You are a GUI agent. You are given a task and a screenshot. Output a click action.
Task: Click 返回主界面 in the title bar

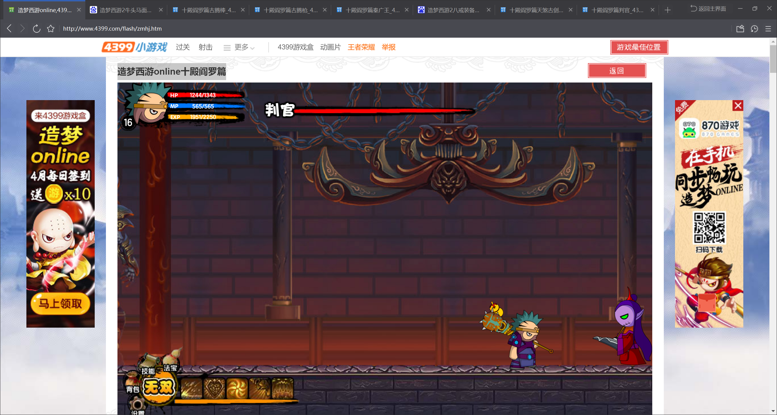point(708,8)
